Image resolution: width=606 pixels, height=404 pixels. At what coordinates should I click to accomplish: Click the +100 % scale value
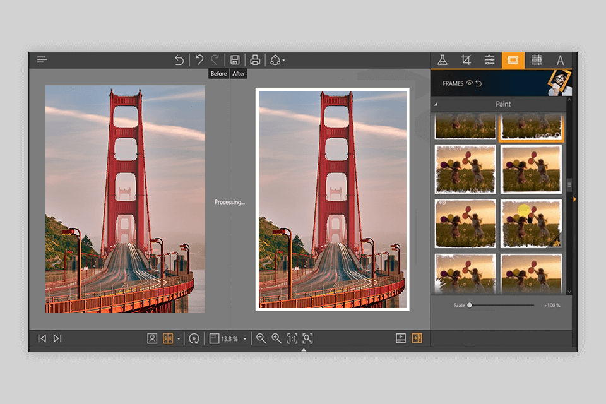point(552,306)
